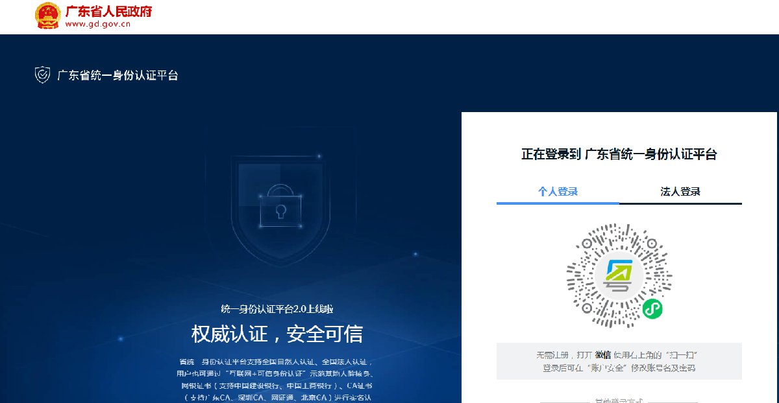Open the 广东省人民政府 site title link

tap(108, 12)
